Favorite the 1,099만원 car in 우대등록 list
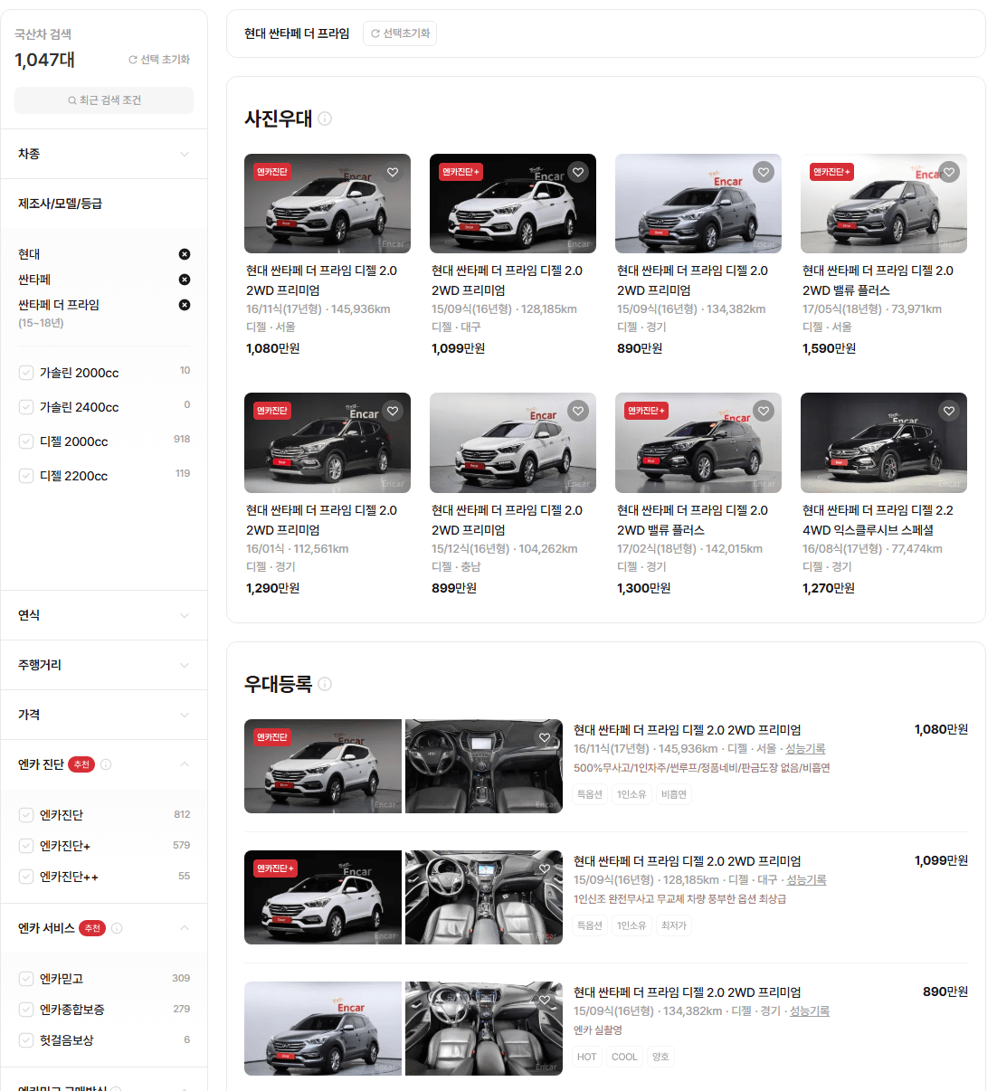Viewport: 997px width, 1091px height. click(545, 868)
